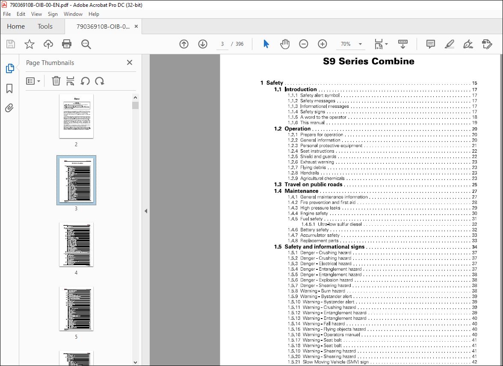Switch to the Tools tab
Screen dimensions: 503x366
click(45, 27)
